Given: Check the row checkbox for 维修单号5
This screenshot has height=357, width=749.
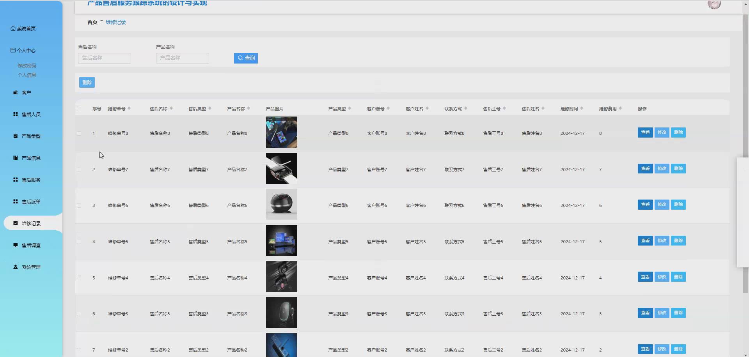Looking at the screenshot, I should (79, 242).
